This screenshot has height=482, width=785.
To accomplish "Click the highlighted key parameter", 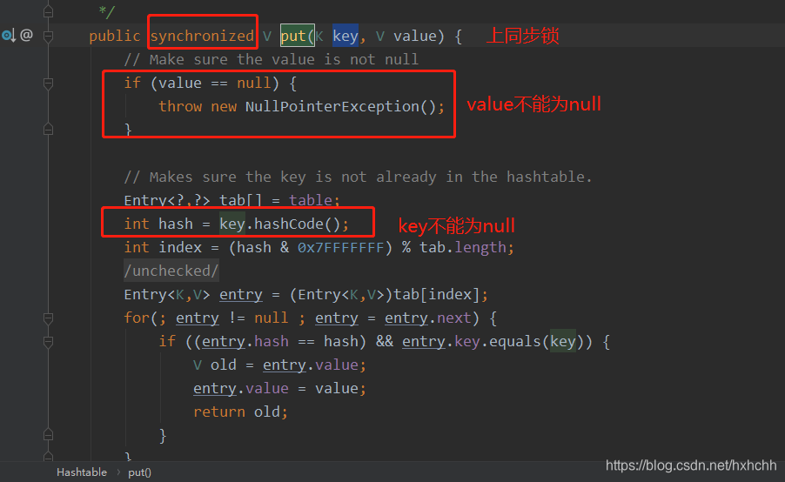I will point(346,36).
